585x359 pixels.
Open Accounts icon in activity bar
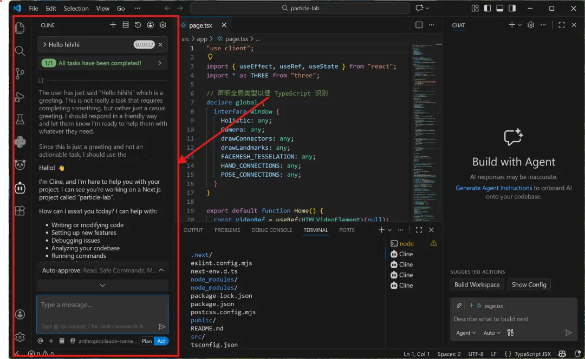pyautogui.click(x=20, y=314)
